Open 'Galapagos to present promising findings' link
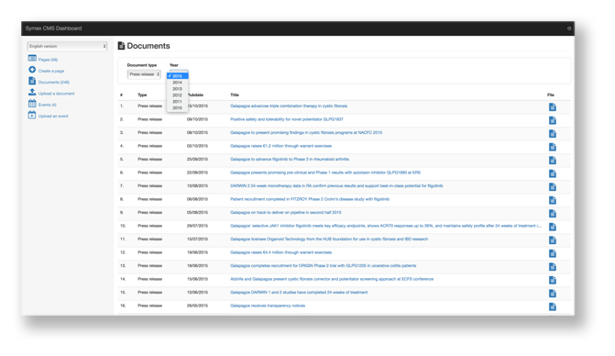 point(306,133)
